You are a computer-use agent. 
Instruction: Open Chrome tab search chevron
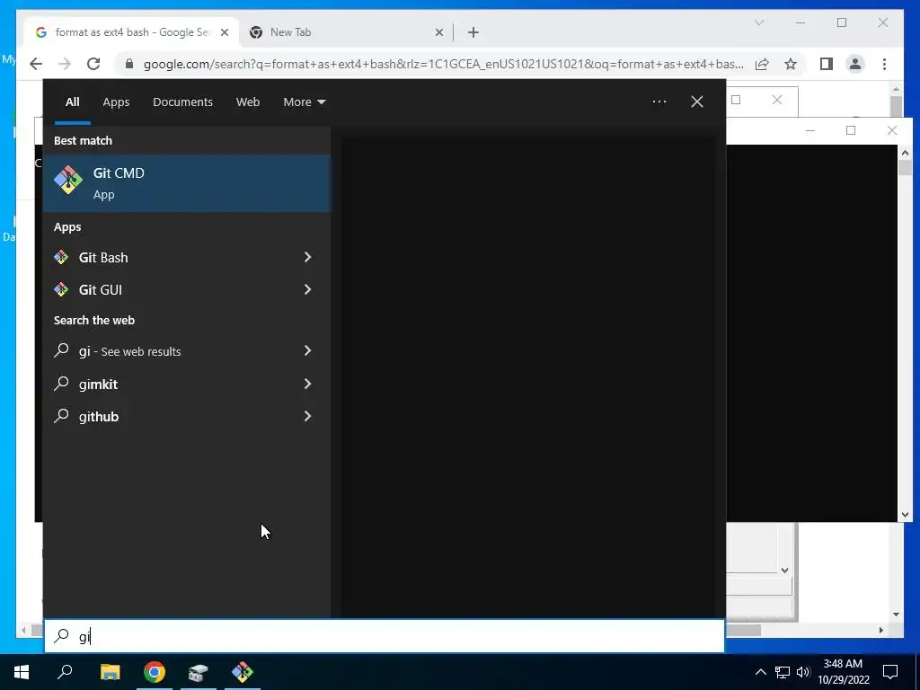[758, 22]
